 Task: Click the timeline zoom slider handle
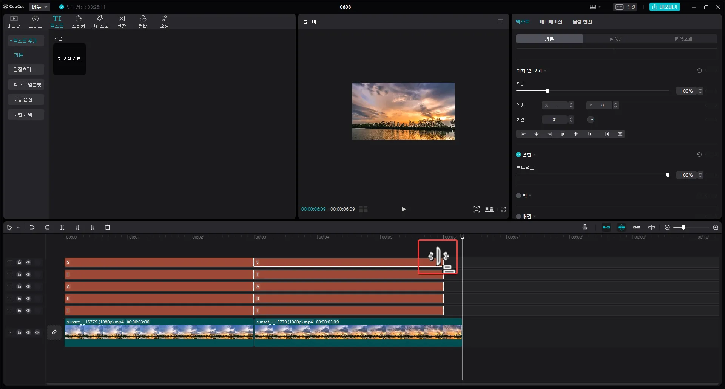(683, 227)
